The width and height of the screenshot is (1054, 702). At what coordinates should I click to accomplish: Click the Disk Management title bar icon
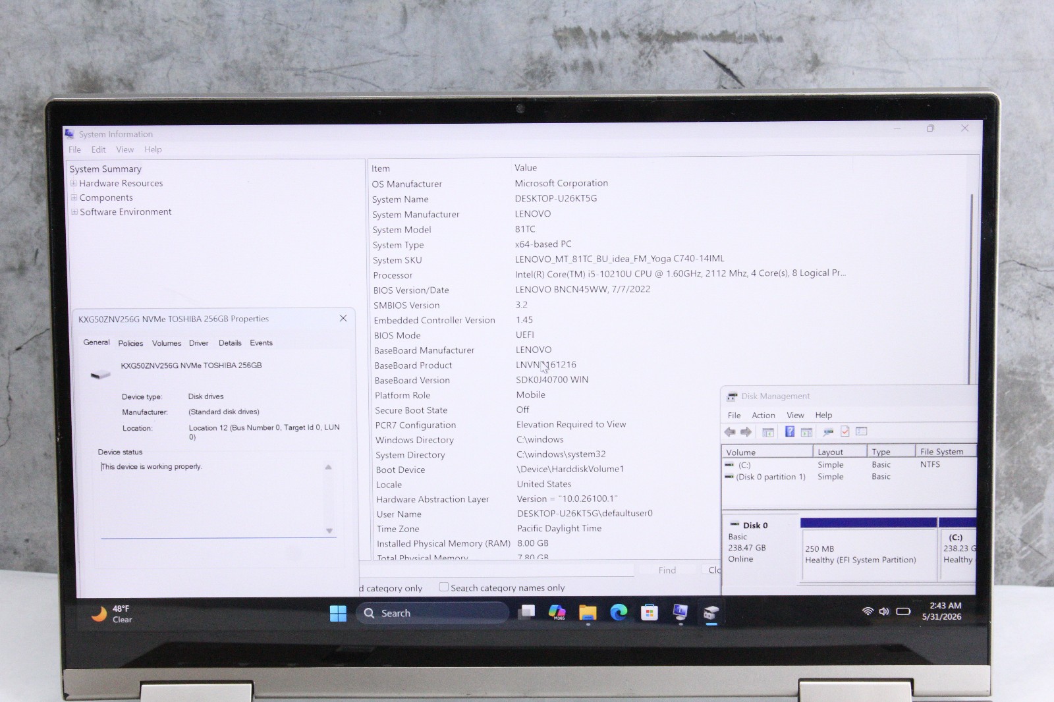pos(731,396)
